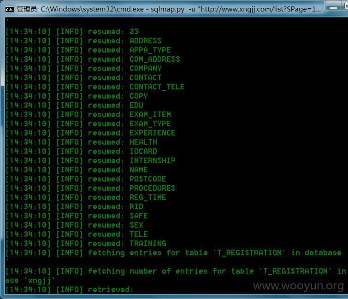The width and height of the screenshot is (348, 299).
Task: Select the 'EXPERIENCE' column name
Action: [x=153, y=133]
